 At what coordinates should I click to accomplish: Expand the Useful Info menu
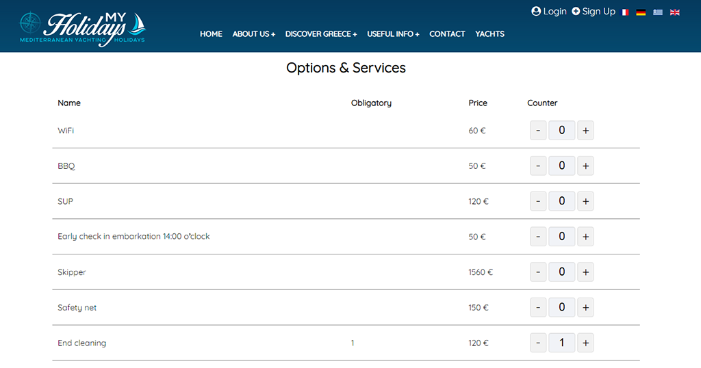pos(393,34)
